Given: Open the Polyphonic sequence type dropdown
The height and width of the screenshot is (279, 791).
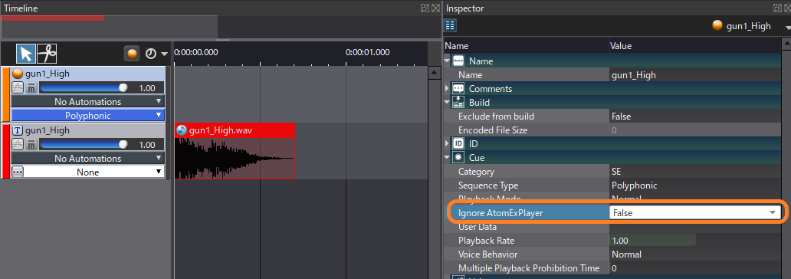Looking at the screenshot, I should 88,115.
